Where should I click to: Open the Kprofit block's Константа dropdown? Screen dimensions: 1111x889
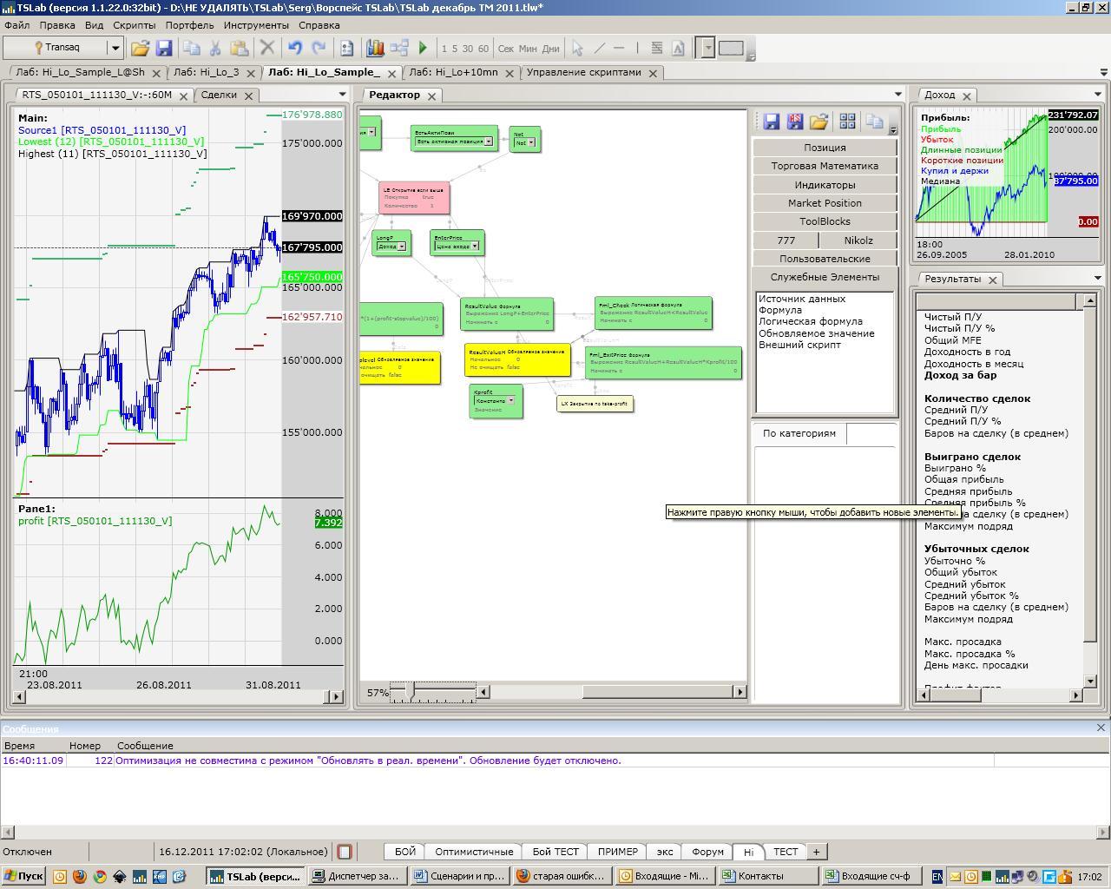pyautogui.click(x=511, y=400)
